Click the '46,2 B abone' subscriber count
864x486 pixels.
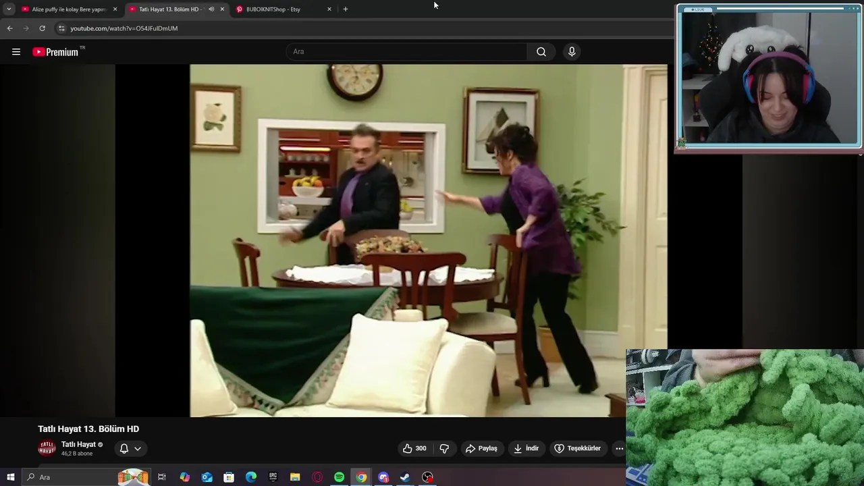point(77,454)
